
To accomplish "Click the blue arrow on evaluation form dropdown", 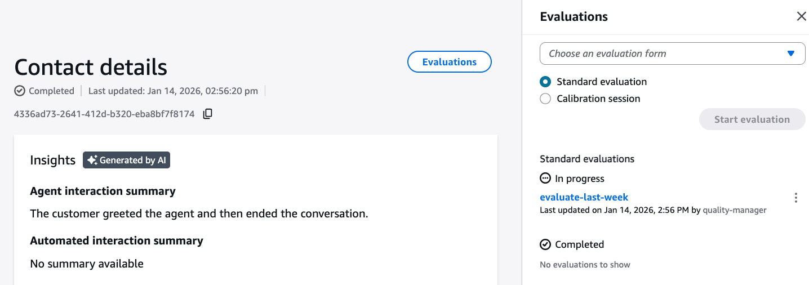I will pyautogui.click(x=790, y=54).
